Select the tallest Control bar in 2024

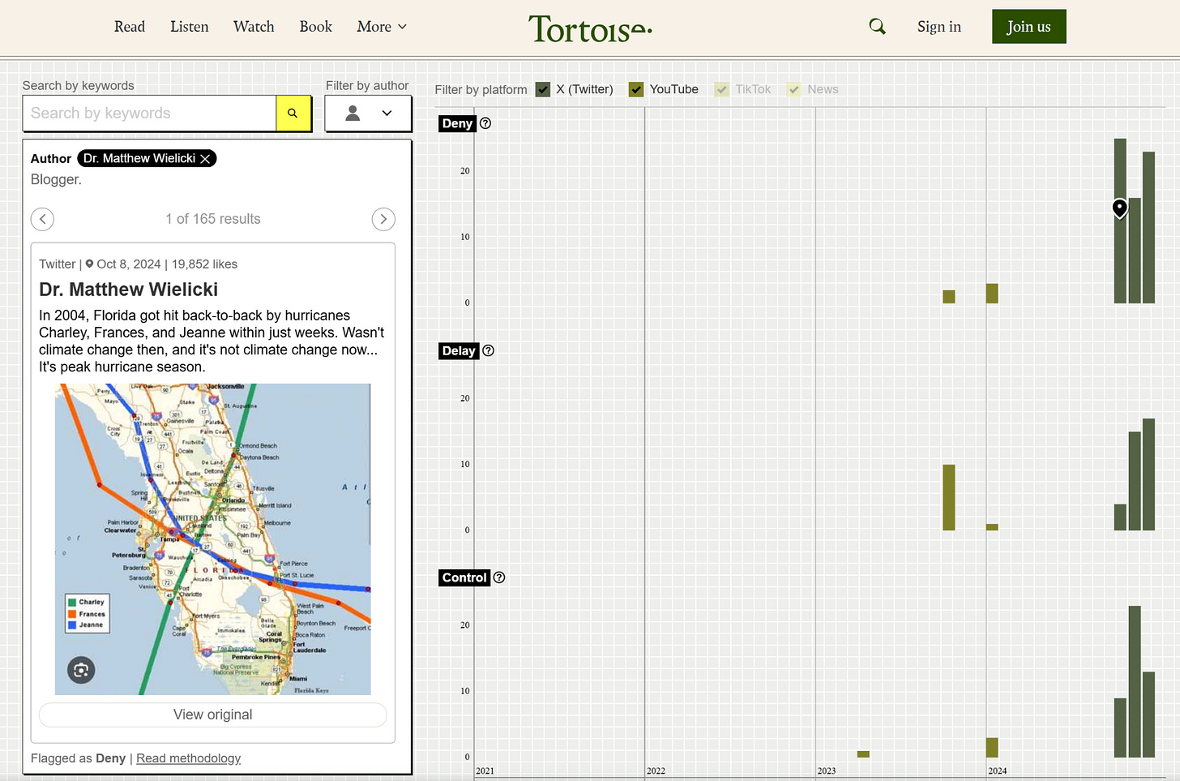pos(1135,682)
